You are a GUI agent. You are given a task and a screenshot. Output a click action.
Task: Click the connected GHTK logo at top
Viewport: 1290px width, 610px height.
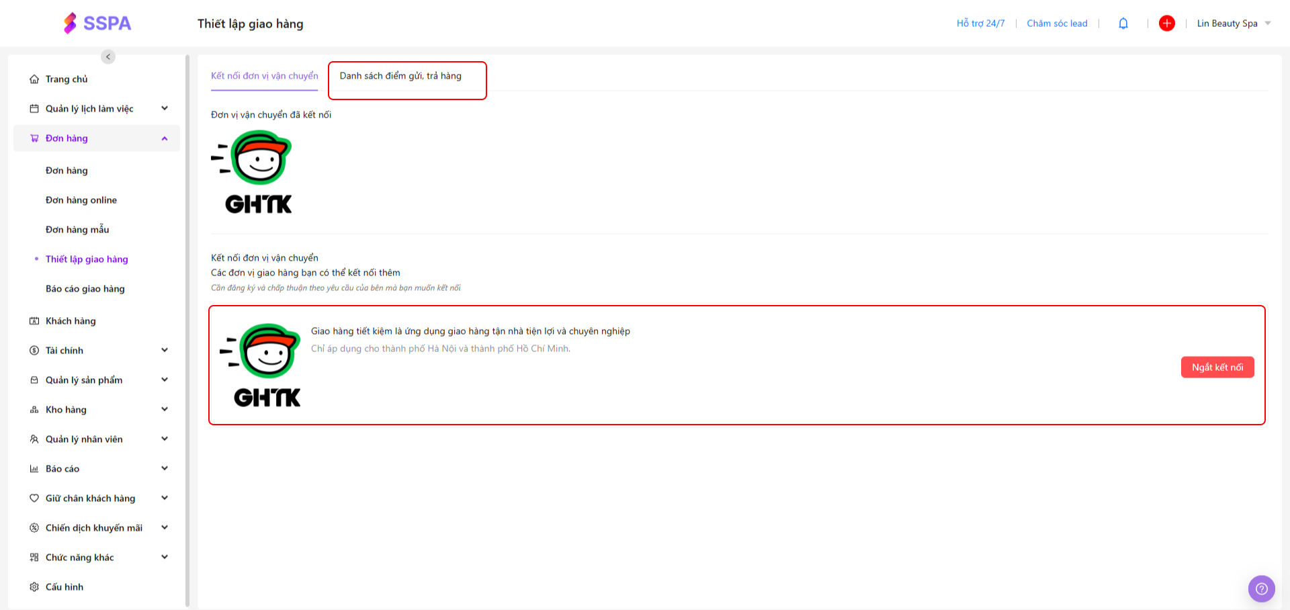[252, 172]
